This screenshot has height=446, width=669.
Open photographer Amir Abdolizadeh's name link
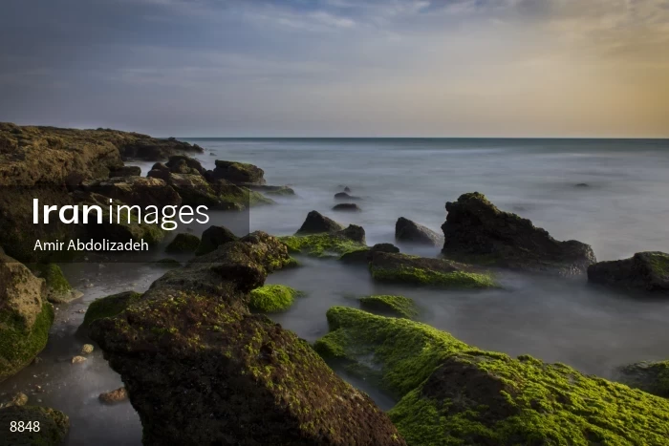(x=91, y=245)
